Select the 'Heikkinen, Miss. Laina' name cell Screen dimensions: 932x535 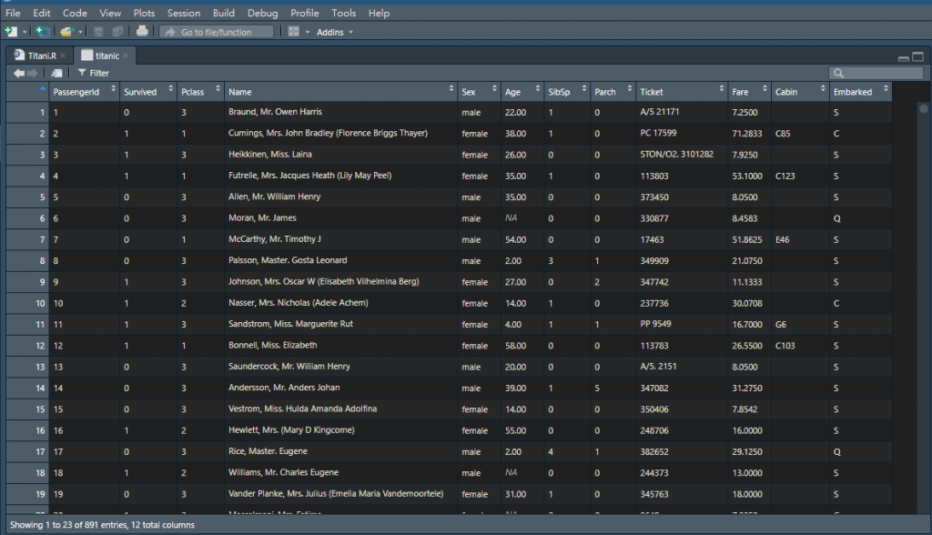[340, 155]
